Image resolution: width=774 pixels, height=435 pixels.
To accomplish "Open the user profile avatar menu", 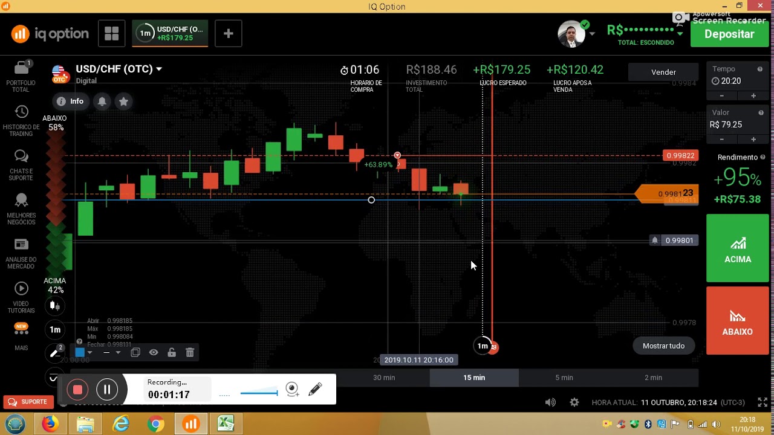I will (x=571, y=34).
